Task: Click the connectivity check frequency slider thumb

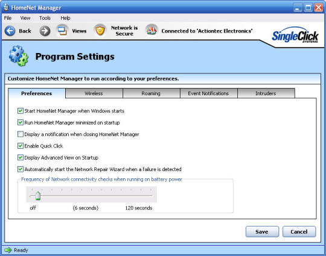Action: [x=38, y=196]
